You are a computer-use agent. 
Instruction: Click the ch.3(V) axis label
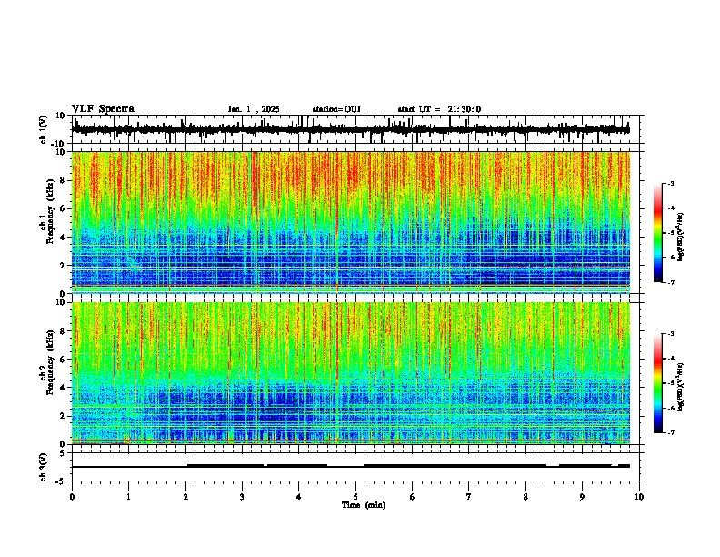[44, 467]
